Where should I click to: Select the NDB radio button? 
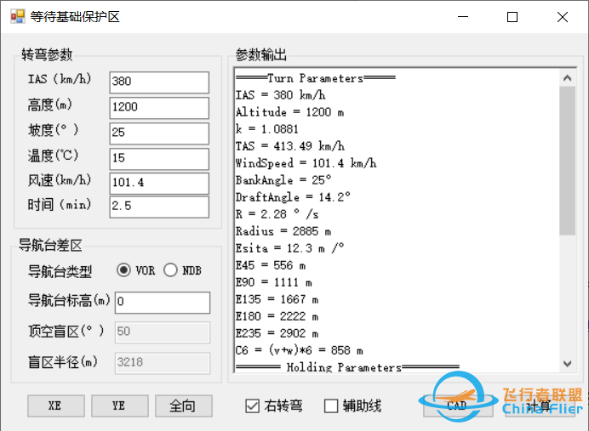pyautogui.click(x=170, y=270)
